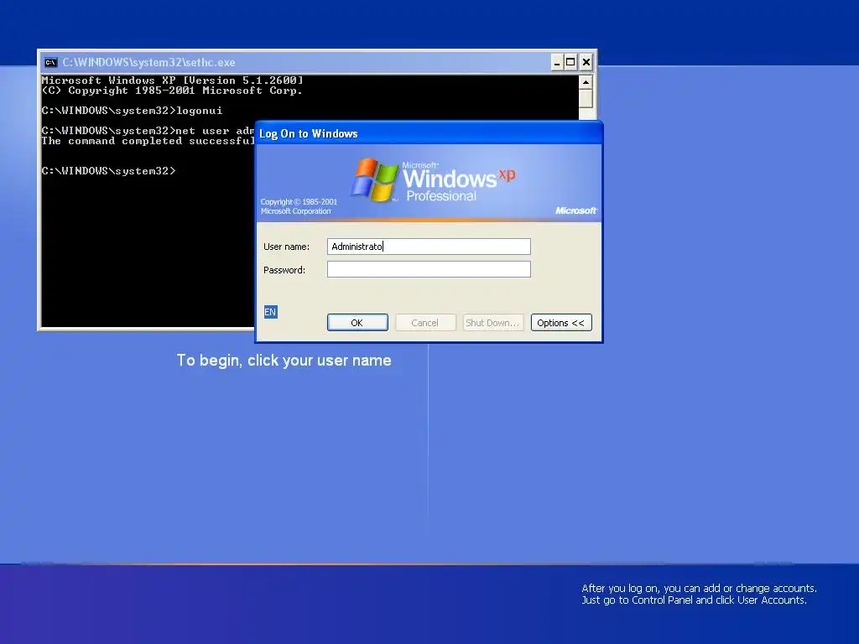Image resolution: width=859 pixels, height=644 pixels.
Task: Click the OK button in logon dialog
Action: 357,323
